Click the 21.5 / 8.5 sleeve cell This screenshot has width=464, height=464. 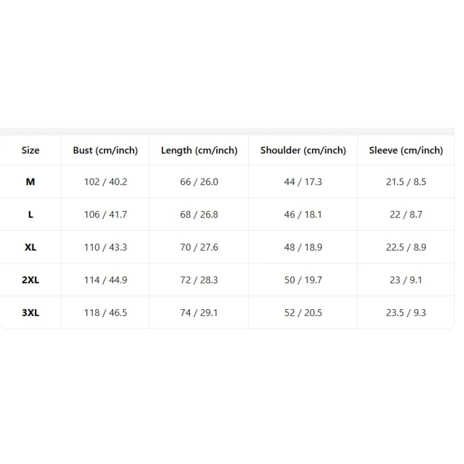tap(405, 182)
